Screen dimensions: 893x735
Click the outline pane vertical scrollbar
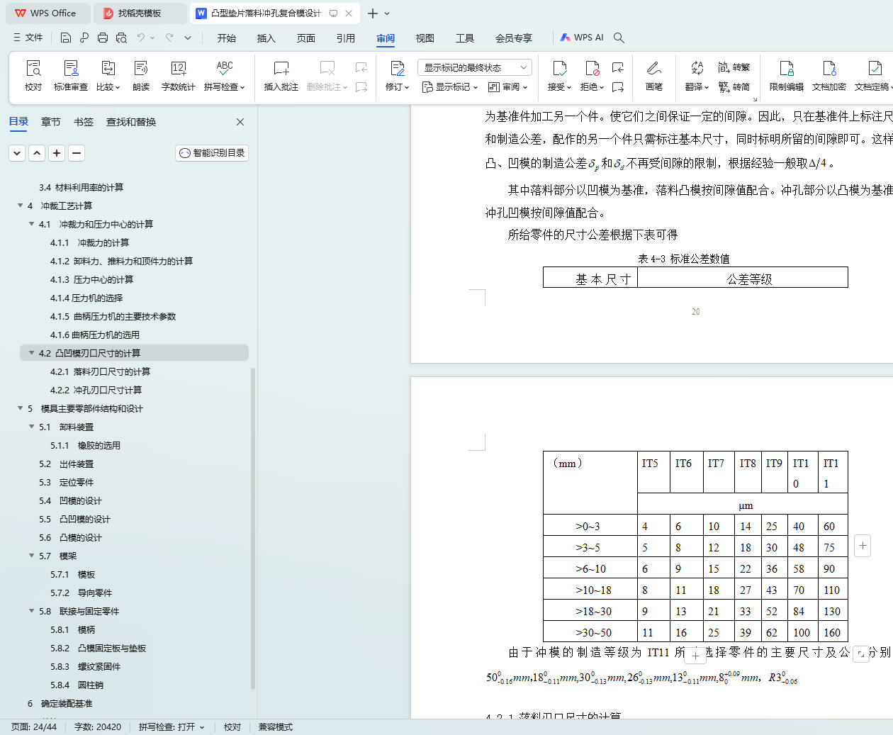point(253,528)
